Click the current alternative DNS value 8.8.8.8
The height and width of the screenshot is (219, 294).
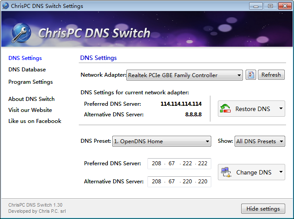193,115
